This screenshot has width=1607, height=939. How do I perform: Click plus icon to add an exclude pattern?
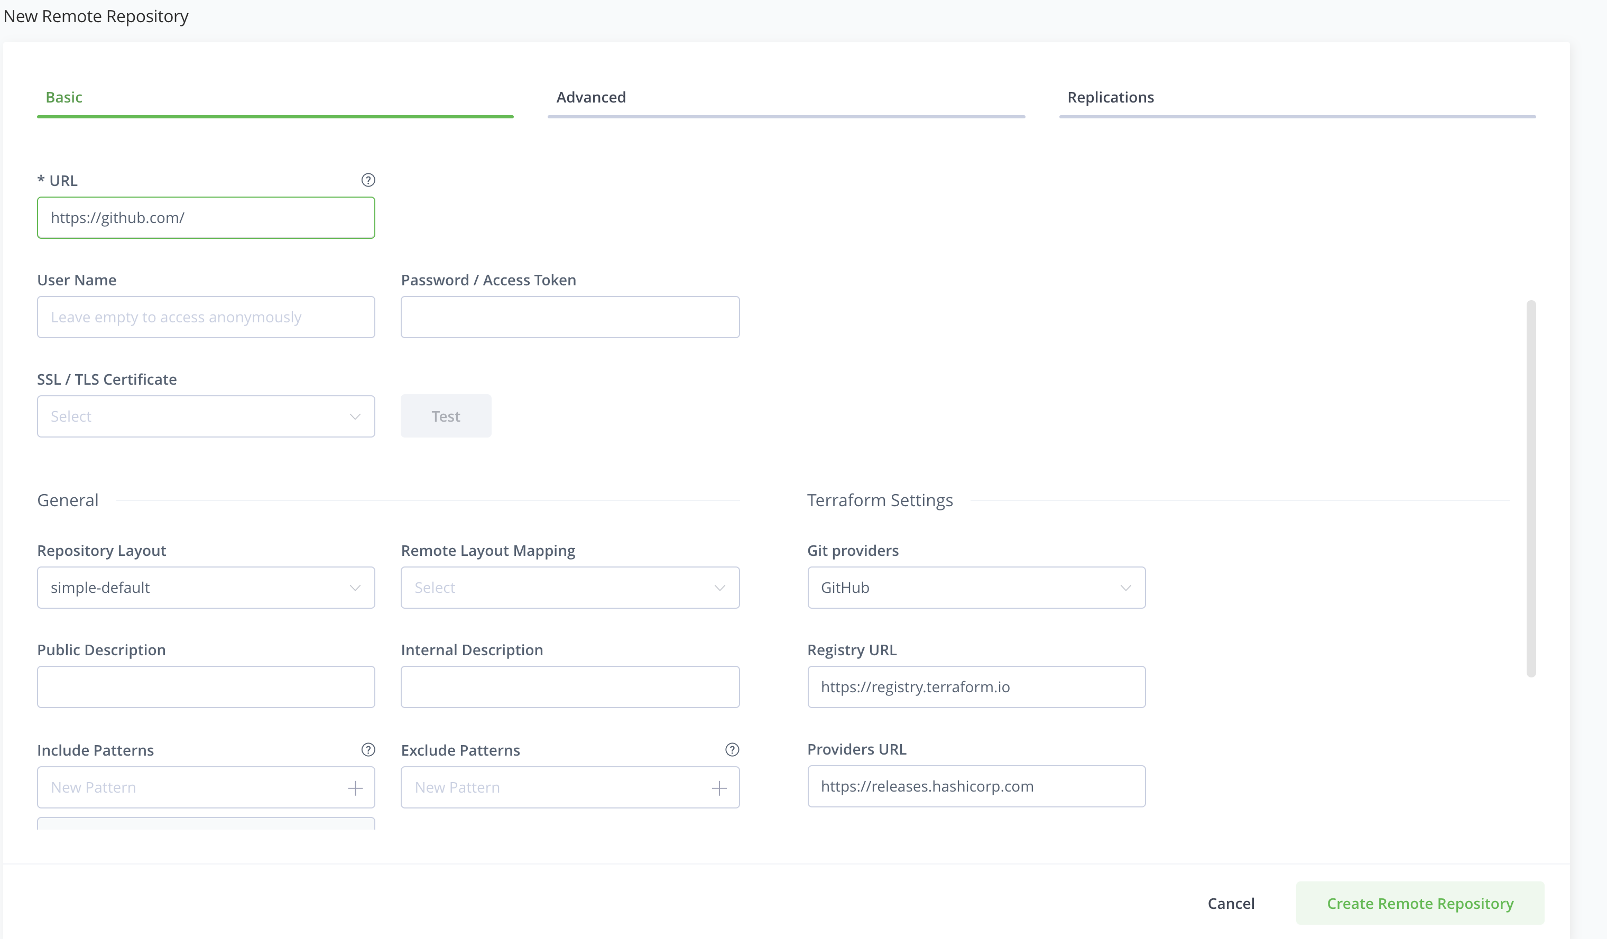point(719,788)
